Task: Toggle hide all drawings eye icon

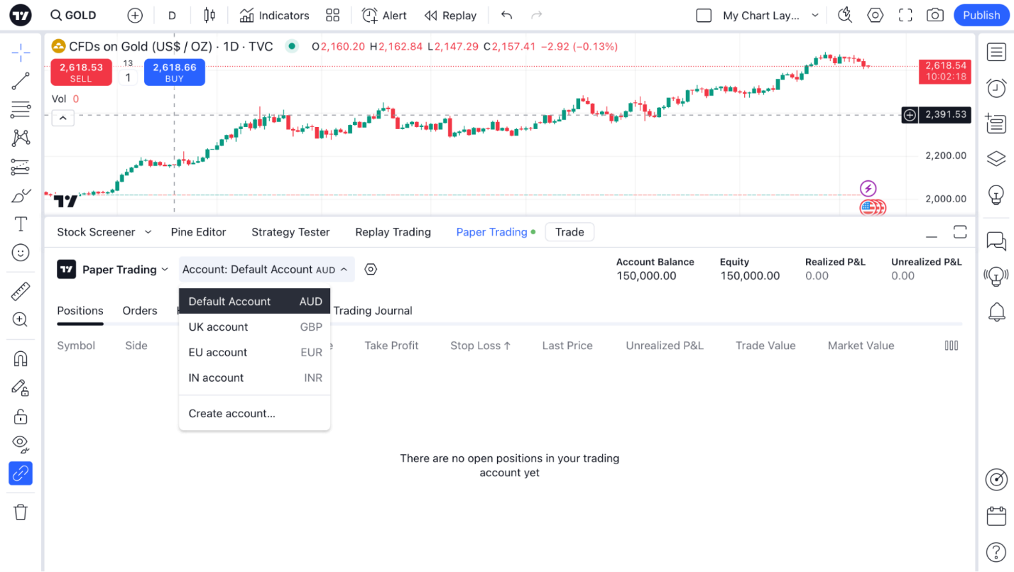Action: (21, 444)
